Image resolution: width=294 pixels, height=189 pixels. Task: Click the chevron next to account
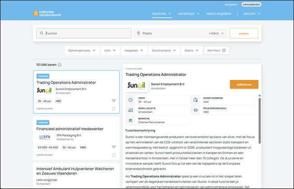[259, 13]
